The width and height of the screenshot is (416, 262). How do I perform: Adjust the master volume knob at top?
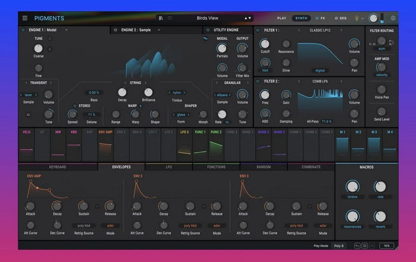point(373,18)
